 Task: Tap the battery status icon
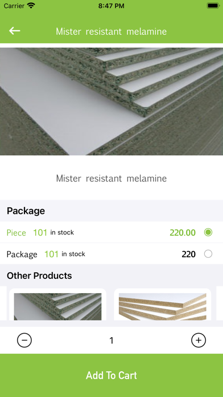(213, 6)
